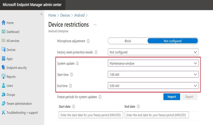213x125 pixels.
Task: Click the Apps grid icon
Action: pyautogui.click(x=4, y=59)
